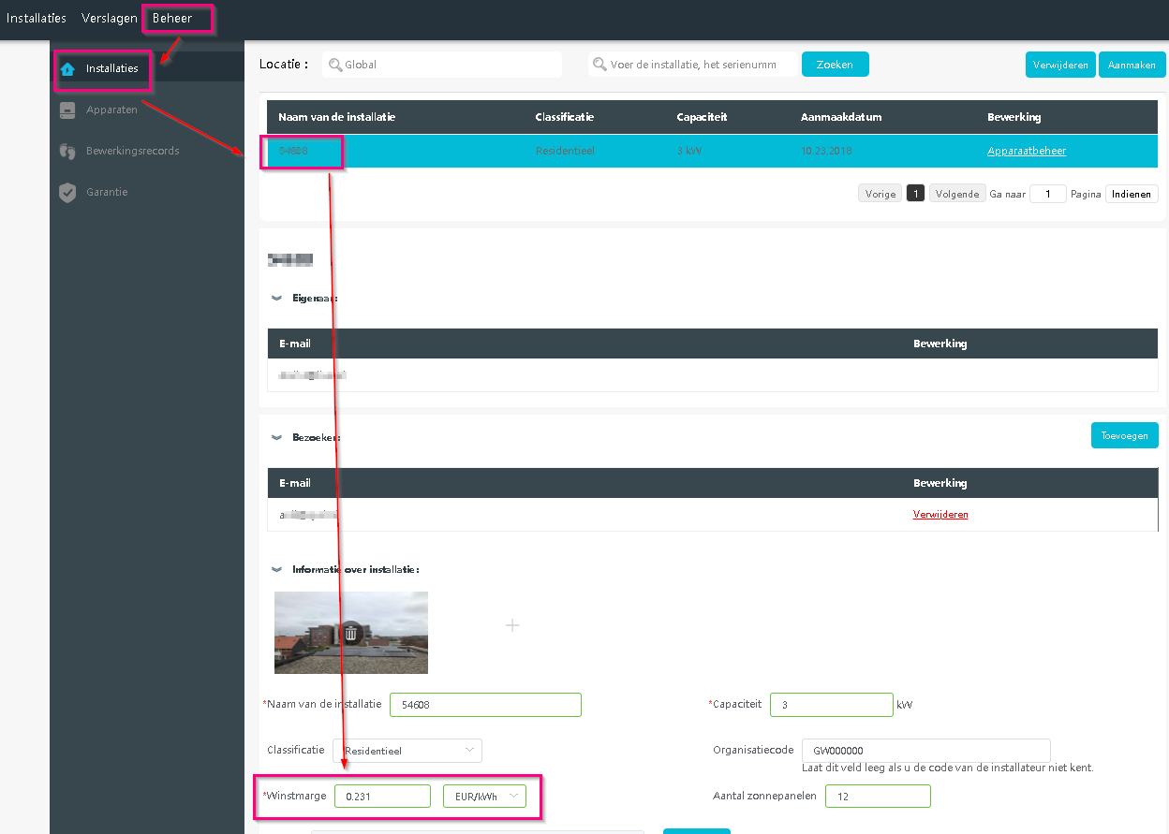
Task: Collapse the Informatie over installatie section
Action: pos(276,569)
